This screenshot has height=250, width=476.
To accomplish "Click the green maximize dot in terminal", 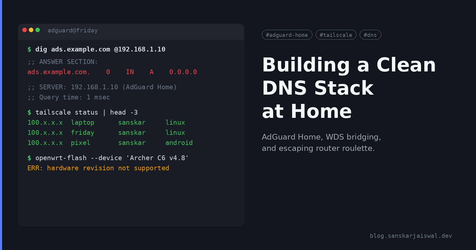I will point(37,30).
